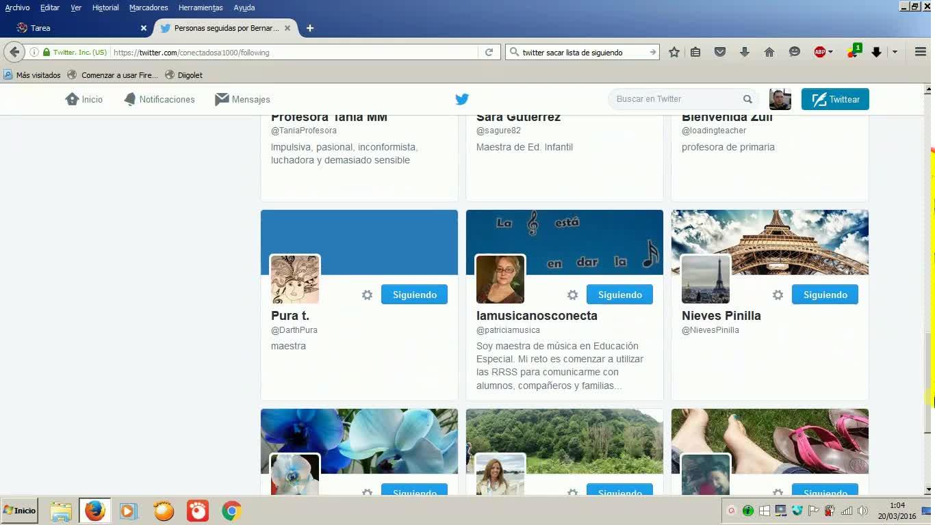Toggle Siguiendo button for Pura t.
The height and width of the screenshot is (525, 935).
click(414, 295)
